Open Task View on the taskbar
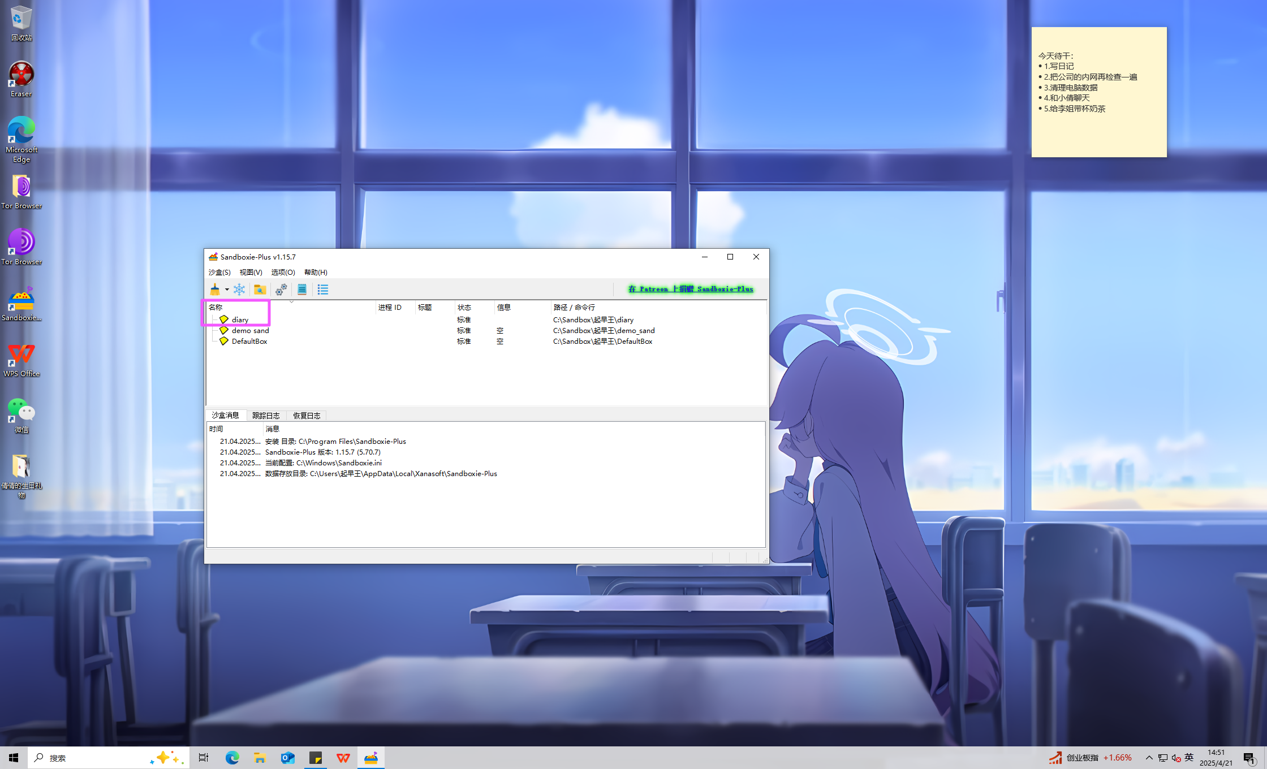The image size is (1267, 769). (204, 758)
